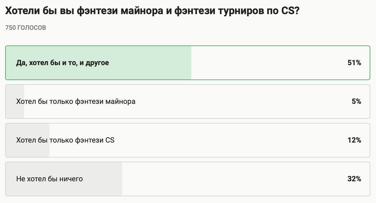Click the 5% result percentage
The width and height of the screenshot is (376, 203).
pos(356,101)
